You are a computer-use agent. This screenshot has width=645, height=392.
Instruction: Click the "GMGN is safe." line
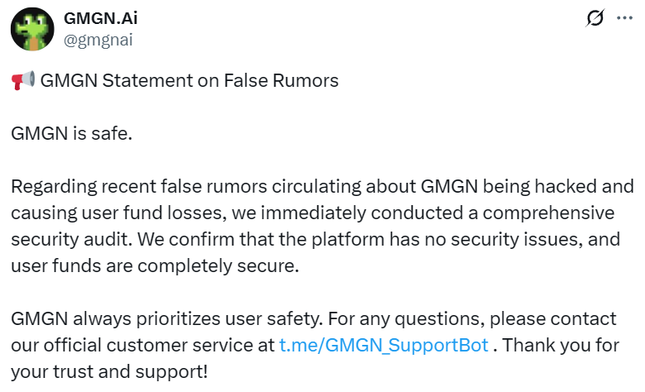71,133
